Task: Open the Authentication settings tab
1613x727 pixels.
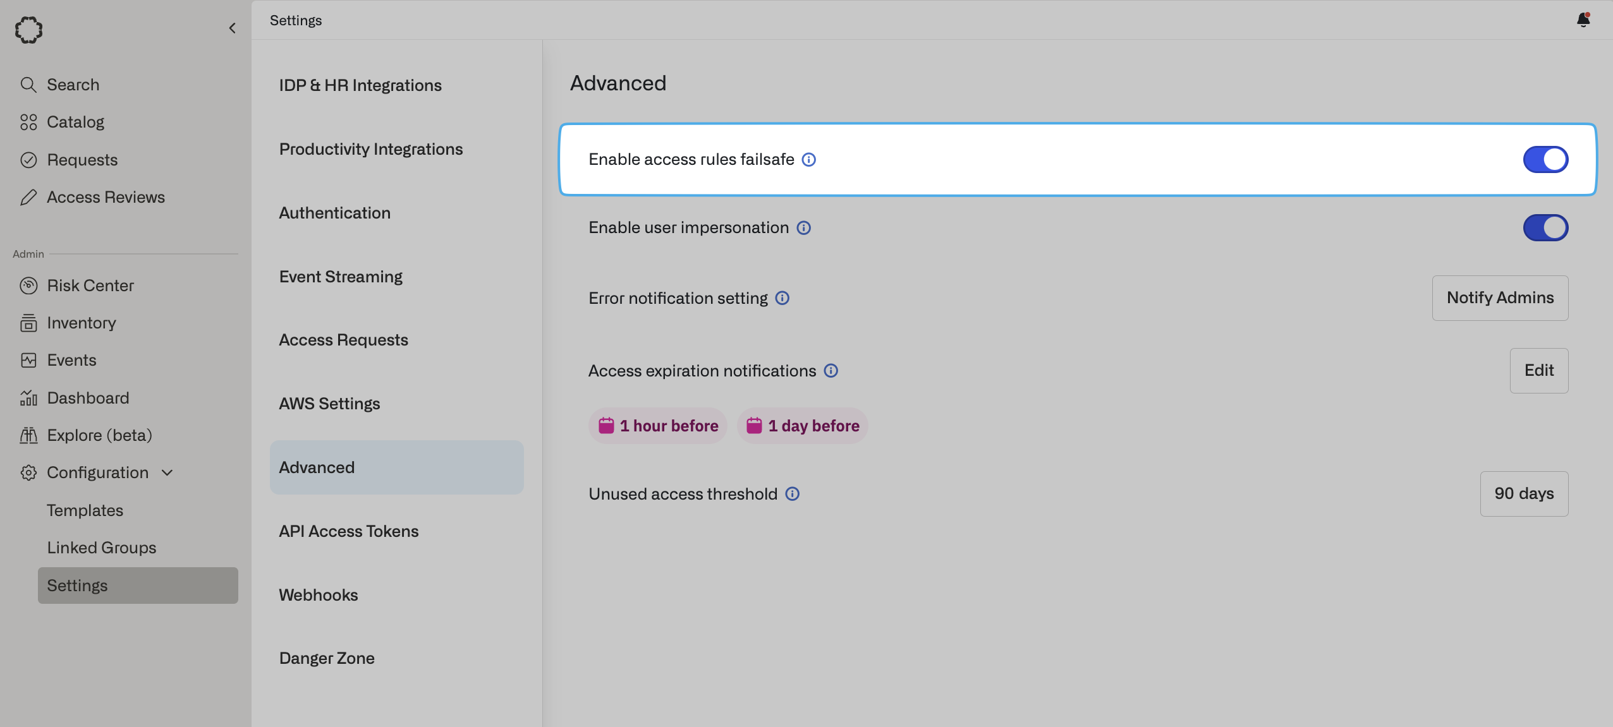Action: [334, 213]
